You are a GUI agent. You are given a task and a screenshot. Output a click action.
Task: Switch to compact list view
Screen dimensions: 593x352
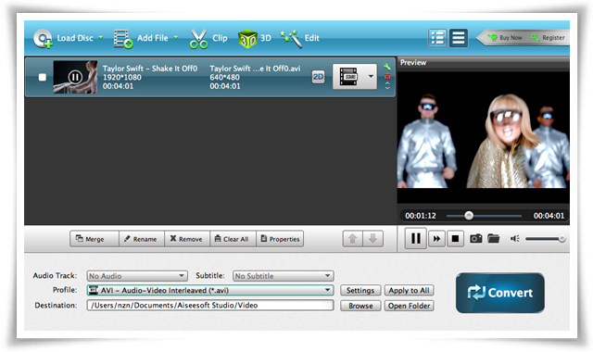(x=459, y=38)
